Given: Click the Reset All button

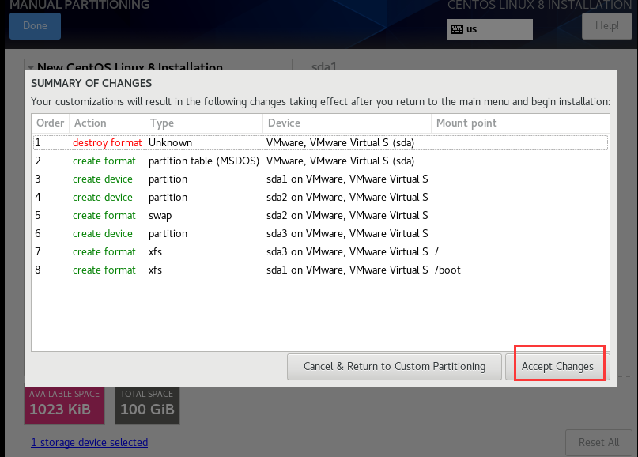Looking at the screenshot, I should 598,442.
